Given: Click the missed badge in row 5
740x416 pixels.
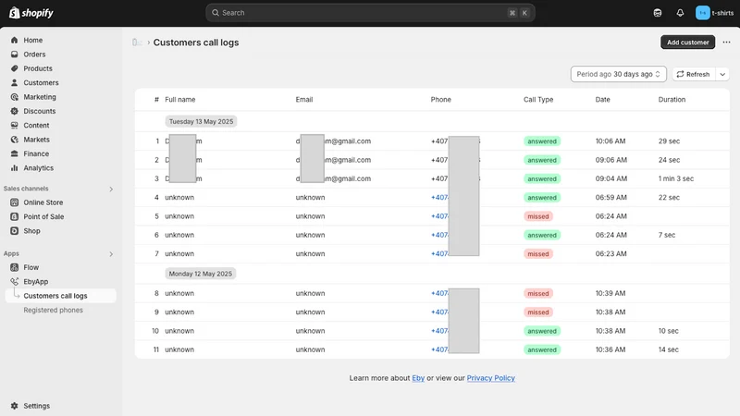Looking at the screenshot, I should click(x=538, y=216).
